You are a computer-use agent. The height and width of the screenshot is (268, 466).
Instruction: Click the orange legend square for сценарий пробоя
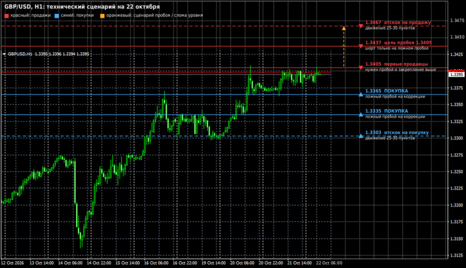tap(102, 16)
